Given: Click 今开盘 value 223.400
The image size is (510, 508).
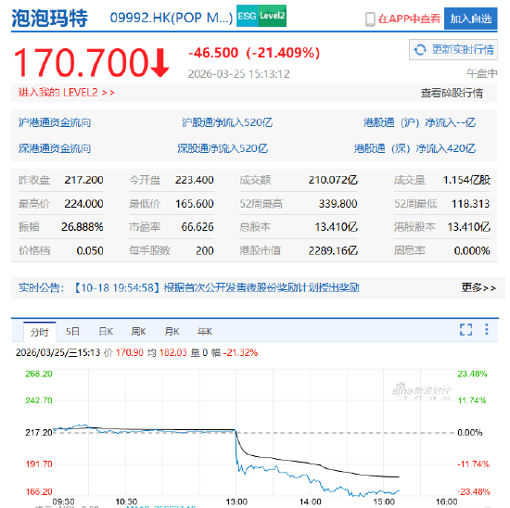Looking at the screenshot, I should pyautogui.click(x=194, y=180).
